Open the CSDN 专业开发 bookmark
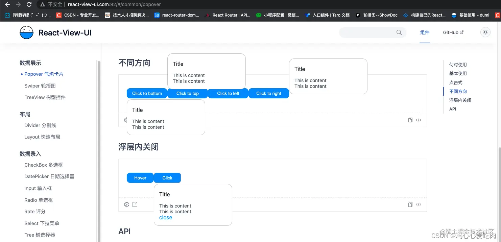 click(78, 15)
